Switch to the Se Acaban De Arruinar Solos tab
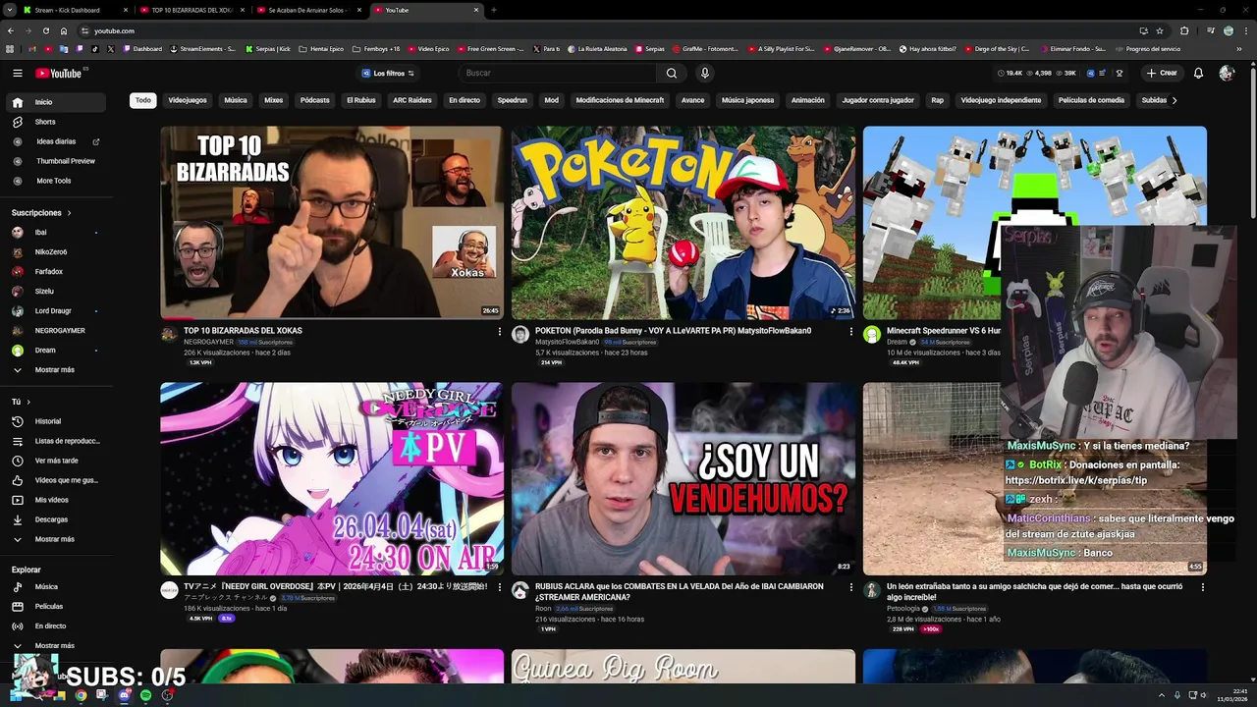The image size is (1257, 707). 308,10
